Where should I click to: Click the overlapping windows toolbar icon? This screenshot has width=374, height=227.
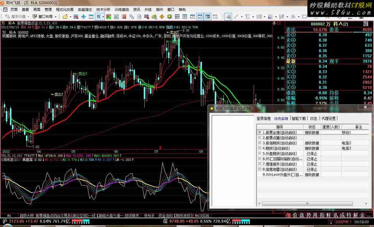pyautogui.click(x=131, y=17)
